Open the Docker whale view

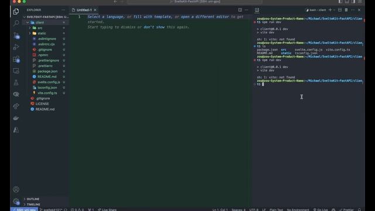[16, 118]
